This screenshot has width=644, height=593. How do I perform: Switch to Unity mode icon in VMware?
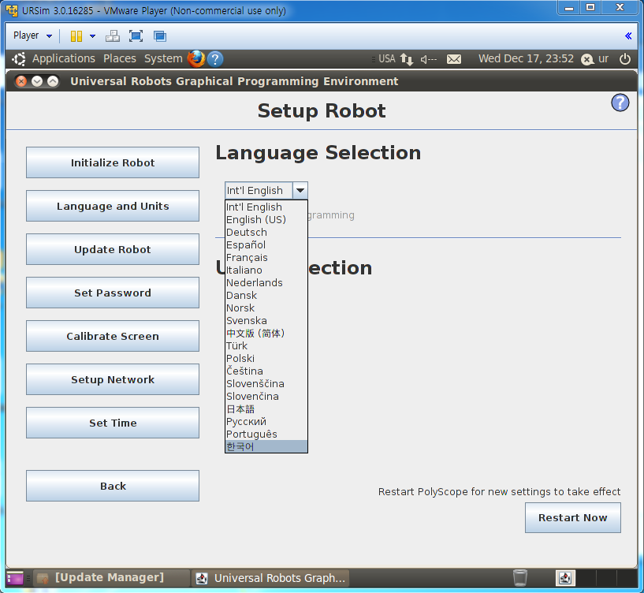click(x=160, y=36)
